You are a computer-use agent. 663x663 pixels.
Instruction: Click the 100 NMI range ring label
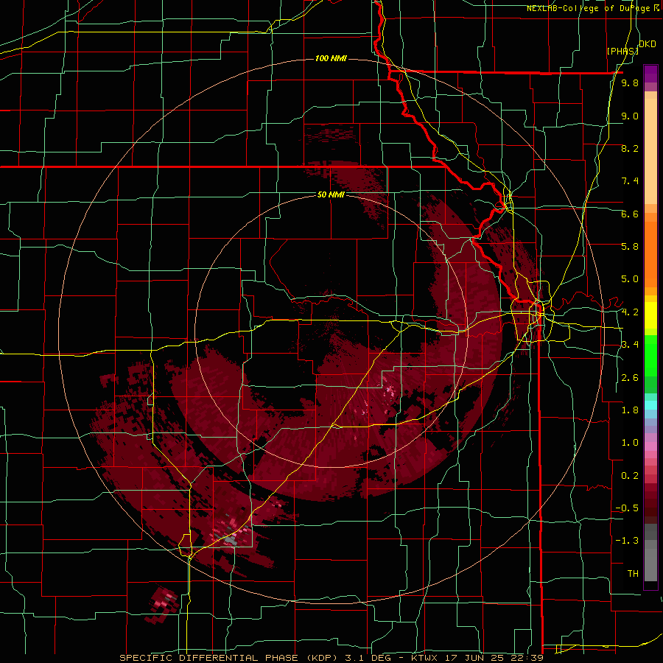pyautogui.click(x=331, y=58)
